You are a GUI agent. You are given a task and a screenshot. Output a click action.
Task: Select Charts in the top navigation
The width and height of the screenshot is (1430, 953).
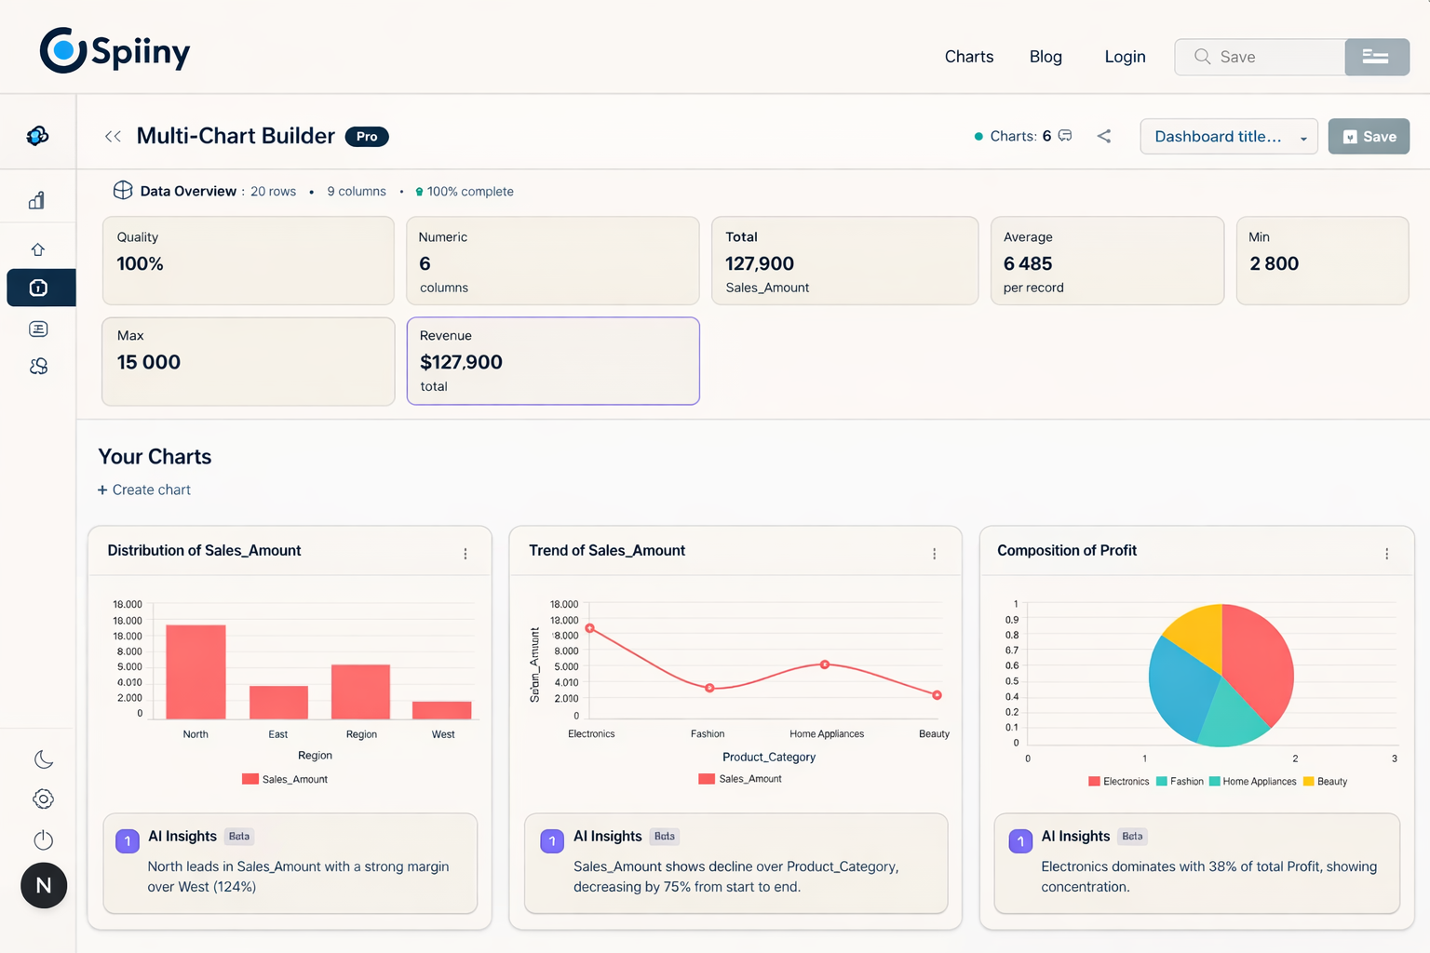point(968,57)
